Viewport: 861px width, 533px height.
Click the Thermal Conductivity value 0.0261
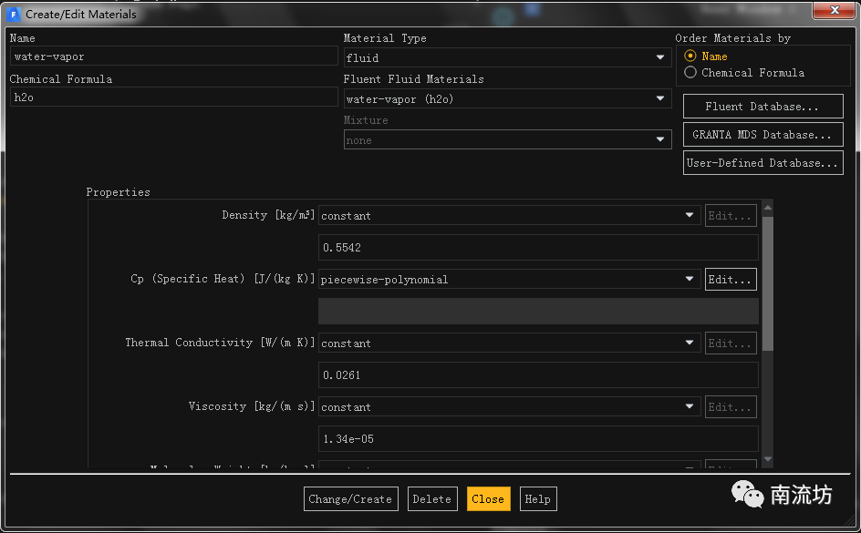click(538, 375)
